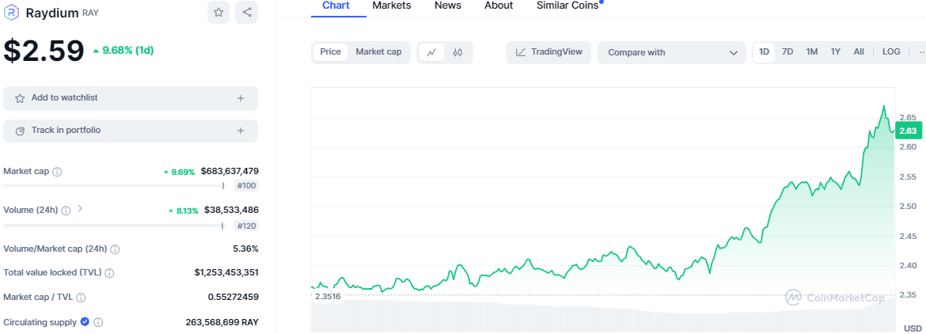Select the 7D time range
This screenshot has height=334, width=926.
787,52
